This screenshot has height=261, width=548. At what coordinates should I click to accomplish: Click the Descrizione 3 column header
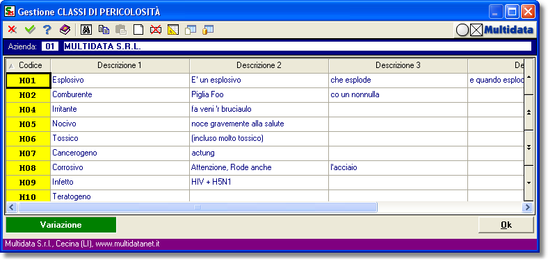click(398, 66)
